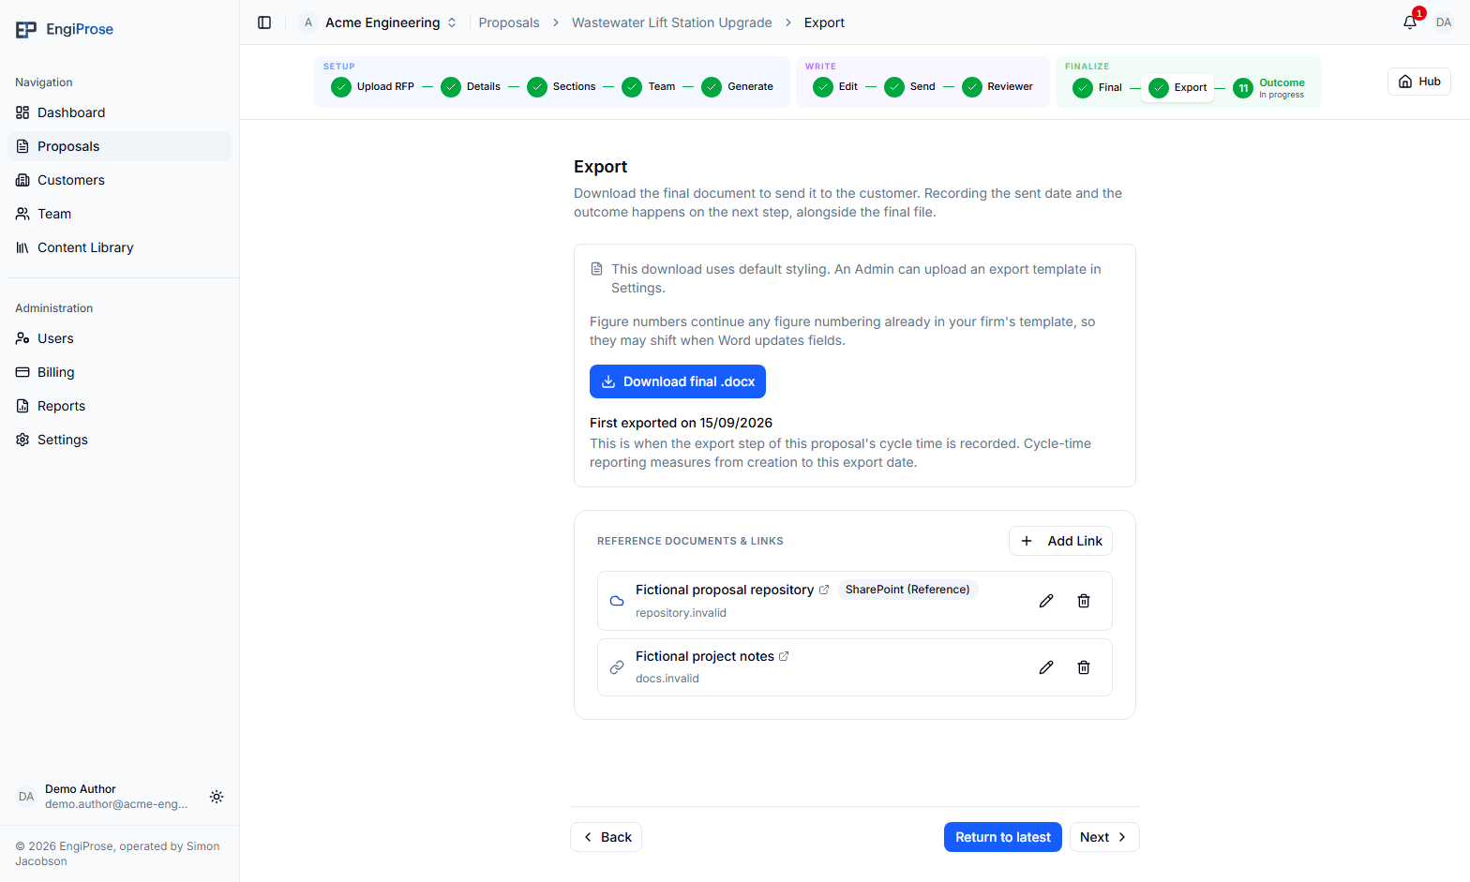Go to the Upload RFP step
The width and height of the screenshot is (1470, 882).
[x=372, y=86]
